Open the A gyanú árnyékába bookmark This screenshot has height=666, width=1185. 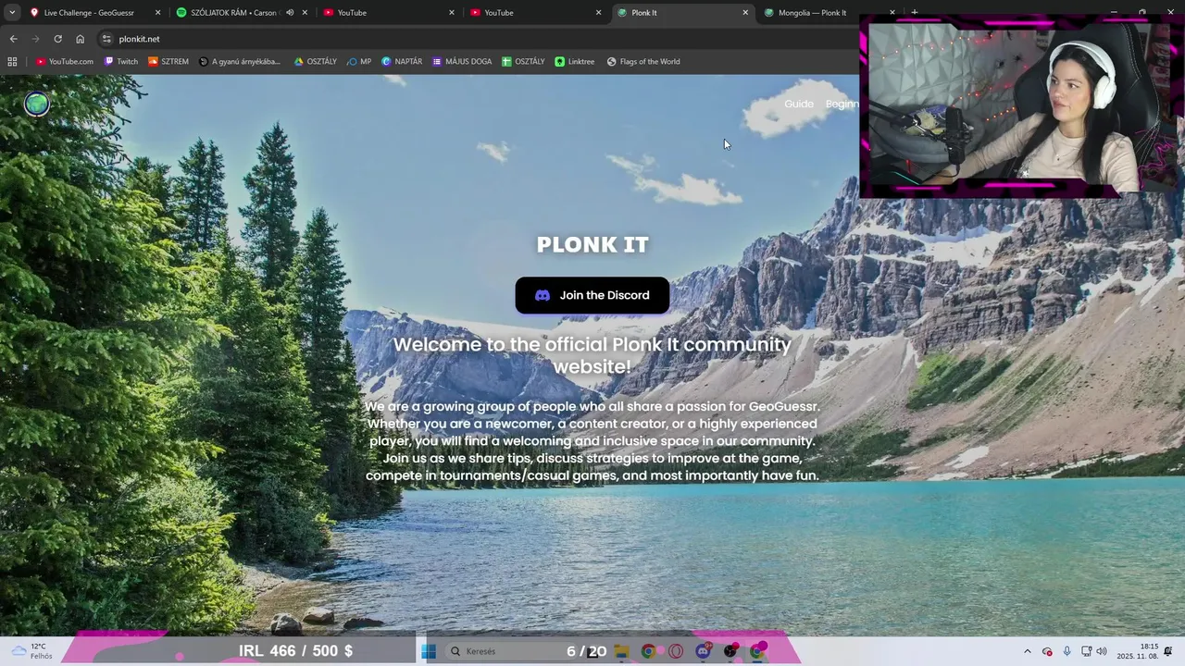pos(240,62)
